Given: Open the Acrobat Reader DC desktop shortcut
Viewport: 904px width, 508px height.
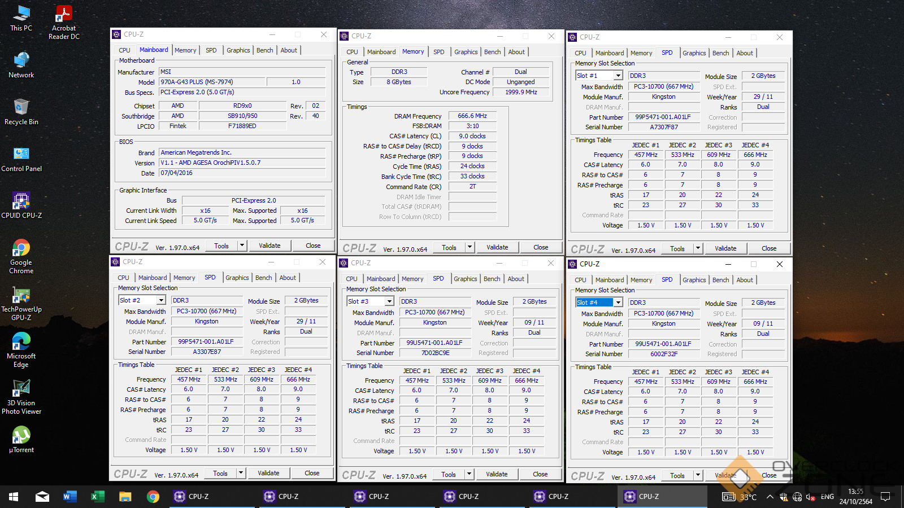Looking at the screenshot, I should click(64, 14).
